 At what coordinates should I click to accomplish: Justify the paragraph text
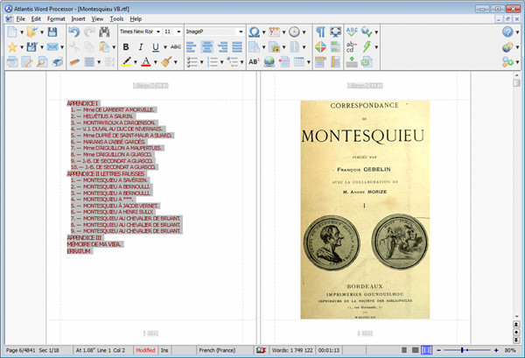[237, 47]
